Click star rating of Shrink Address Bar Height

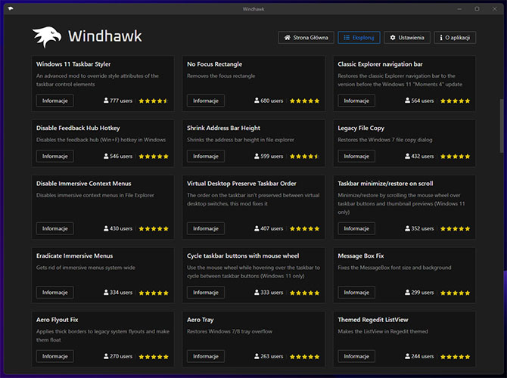click(x=305, y=156)
